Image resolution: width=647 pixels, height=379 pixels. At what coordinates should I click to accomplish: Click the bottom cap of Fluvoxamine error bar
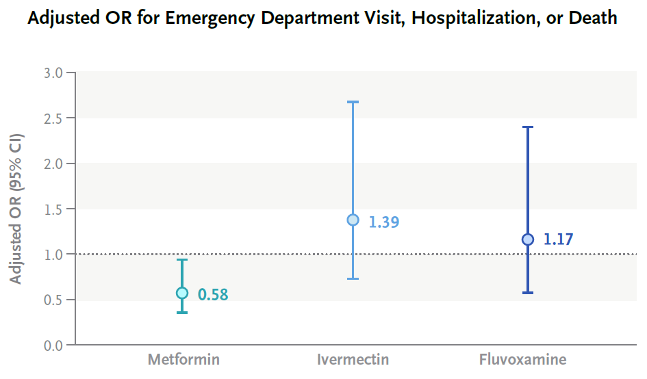coord(528,293)
